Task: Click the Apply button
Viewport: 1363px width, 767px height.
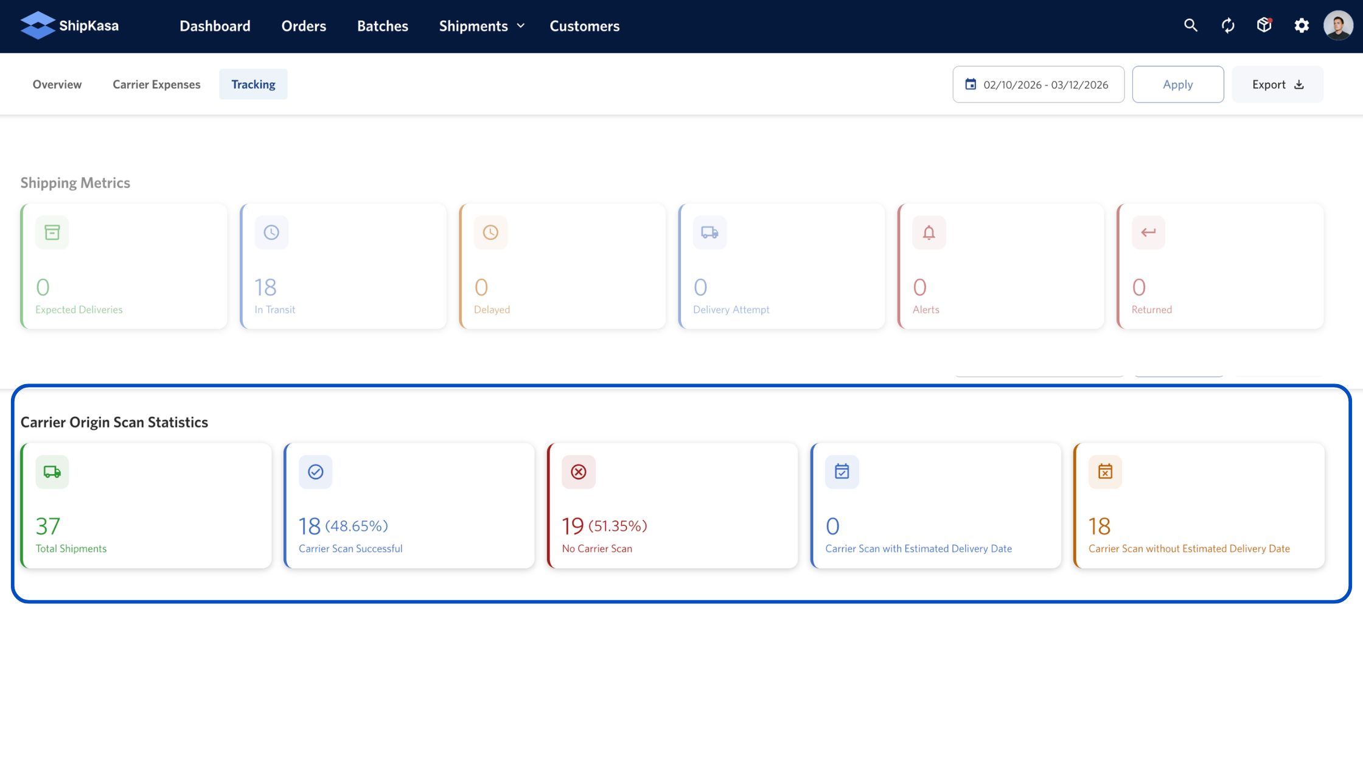Action: point(1177,85)
